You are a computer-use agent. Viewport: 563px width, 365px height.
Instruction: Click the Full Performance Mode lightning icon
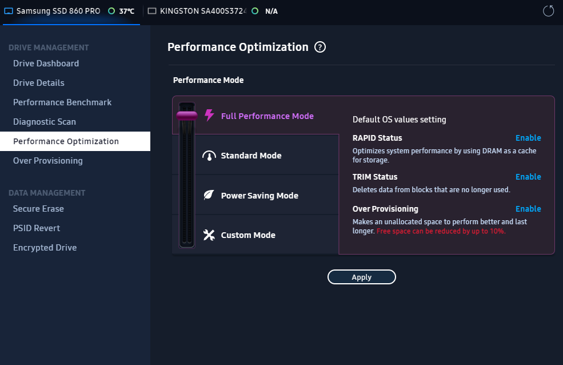click(x=209, y=116)
